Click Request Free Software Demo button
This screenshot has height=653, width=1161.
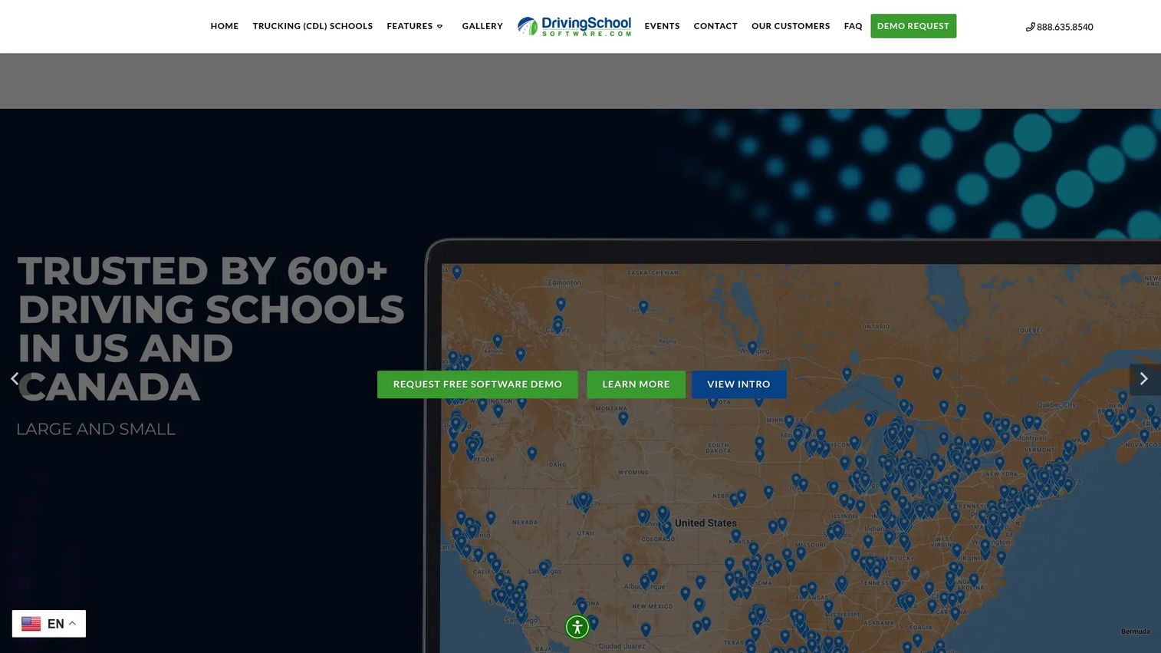478,384
